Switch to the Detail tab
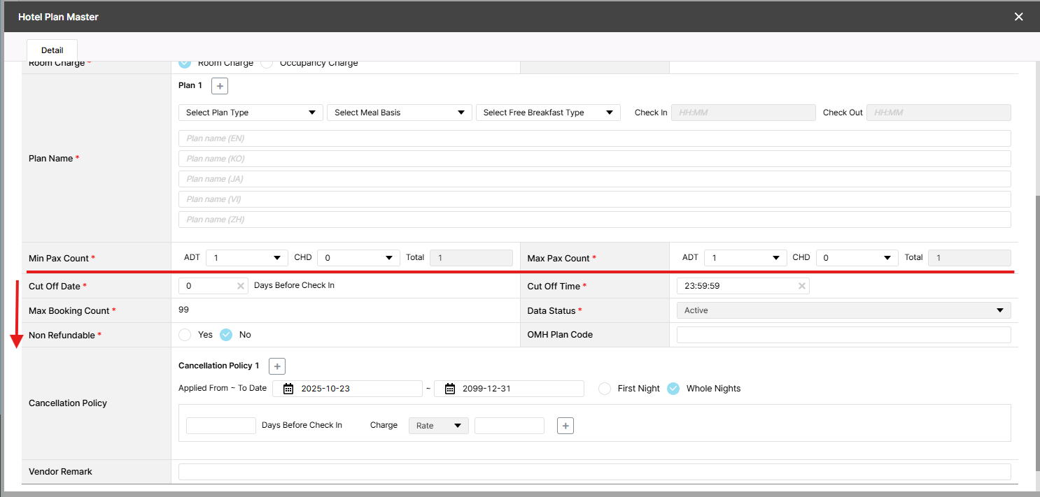Screen dimensions: 1040x497 tap(52, 50)
